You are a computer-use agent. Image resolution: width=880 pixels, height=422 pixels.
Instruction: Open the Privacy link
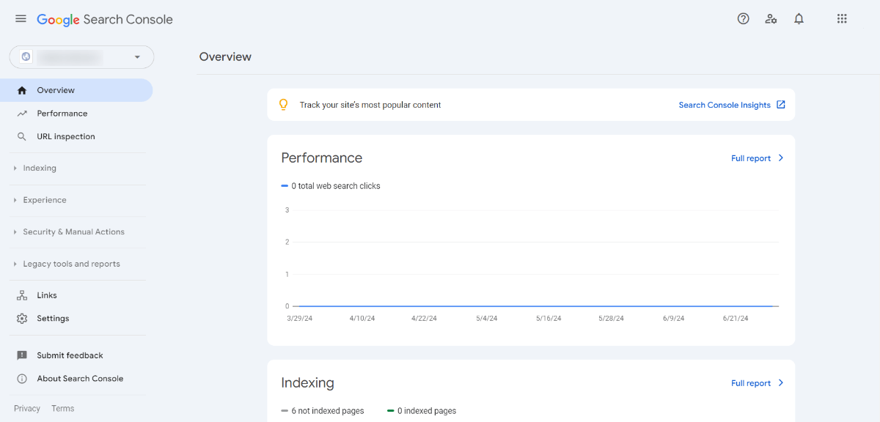click(x=27, y=409)
